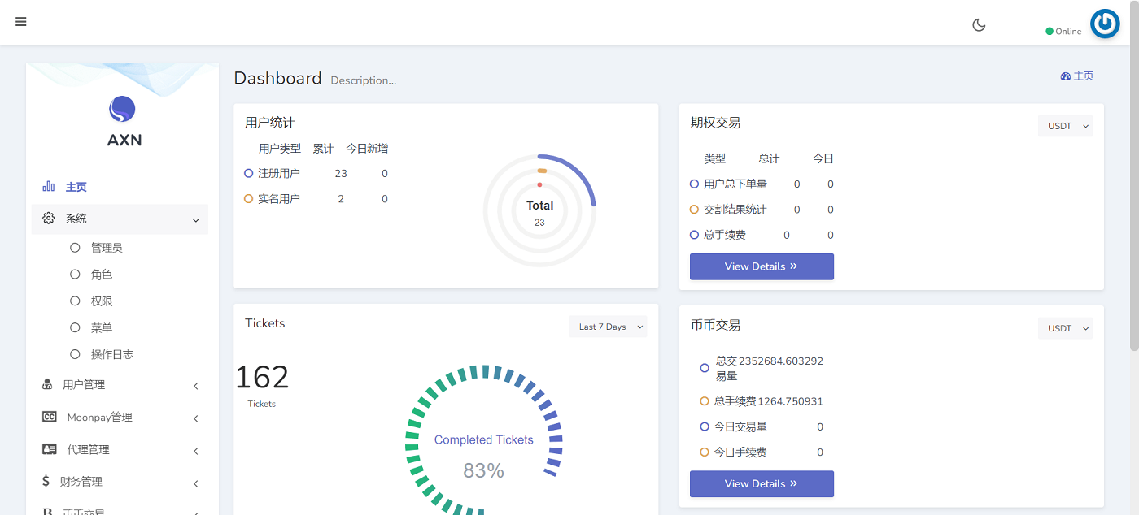1139x515 pixels.
Task: Click the Moonpay管理 credit card icon
Action: pos(50,418)
